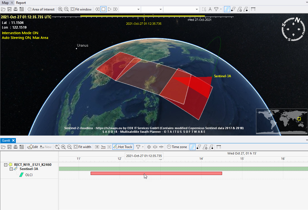Collapse the RECT_N19__E121_K2460 tree node
308x210 pixels.
6,165
